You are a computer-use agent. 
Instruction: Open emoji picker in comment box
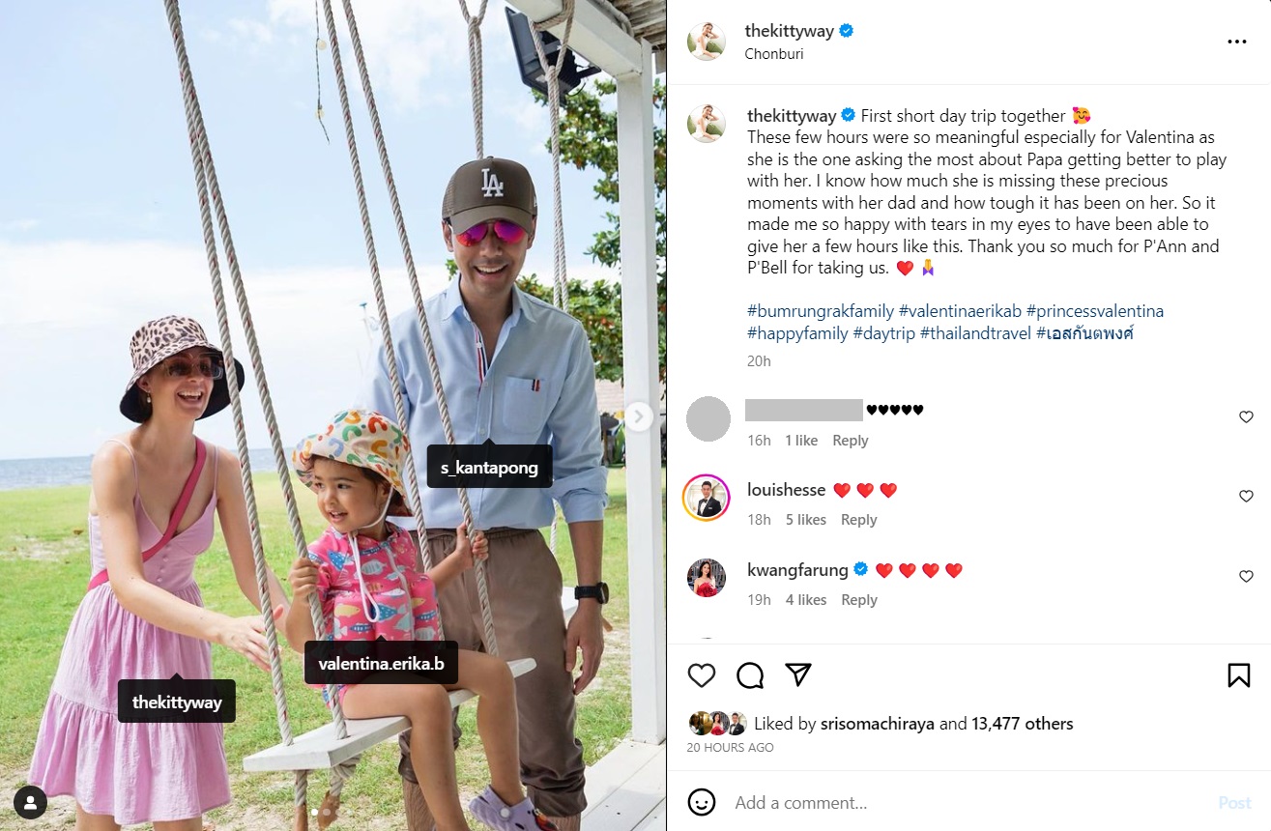point(702,802)
